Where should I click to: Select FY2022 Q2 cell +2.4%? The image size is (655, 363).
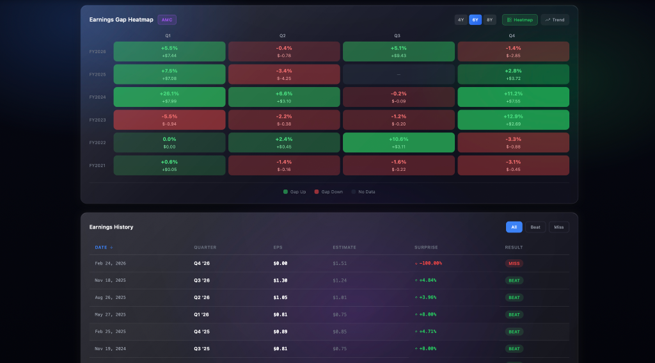(x=284, y=143)
